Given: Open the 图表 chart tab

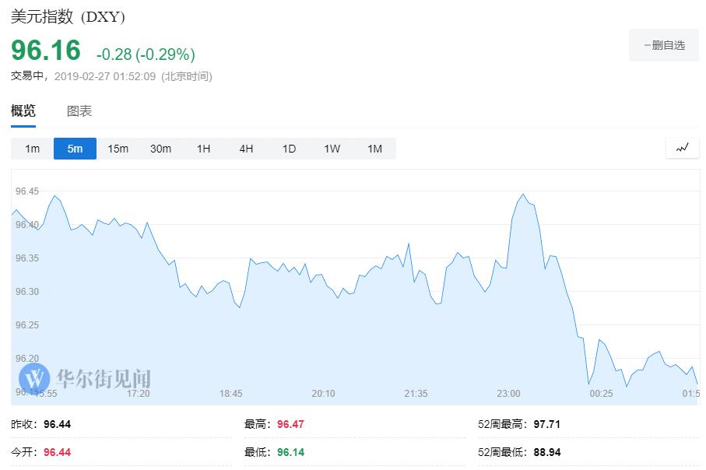Looking at the screenshot, I should [79, 111].
